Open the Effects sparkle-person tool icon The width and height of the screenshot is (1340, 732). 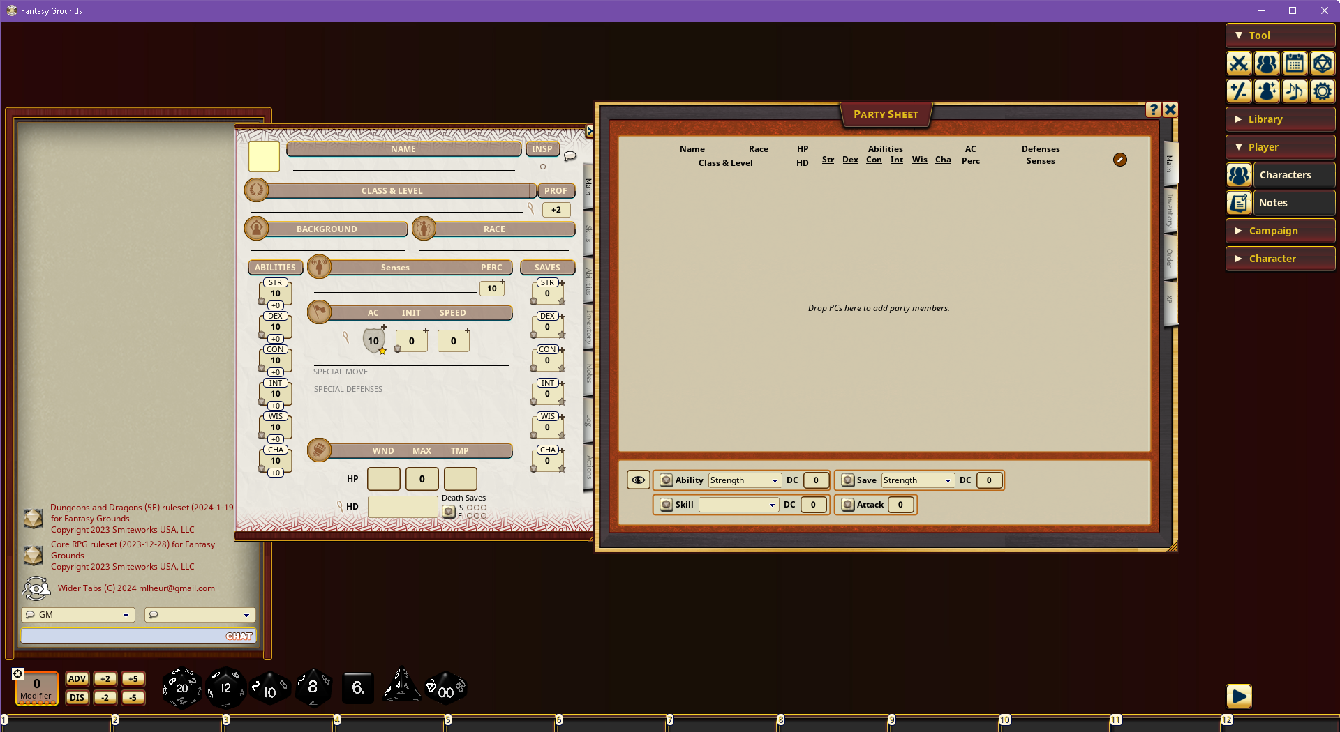point(1267,91)
